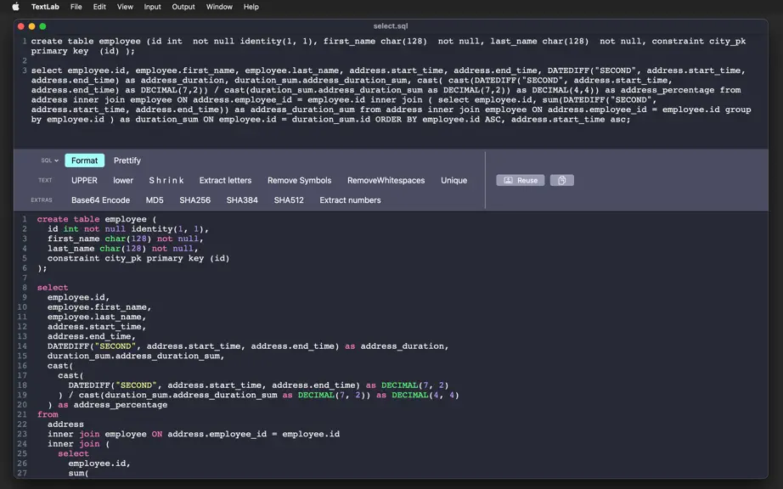Choose Extract letters transform
Image resolution: width=783 pixels, height=489 pixels.
225,180
